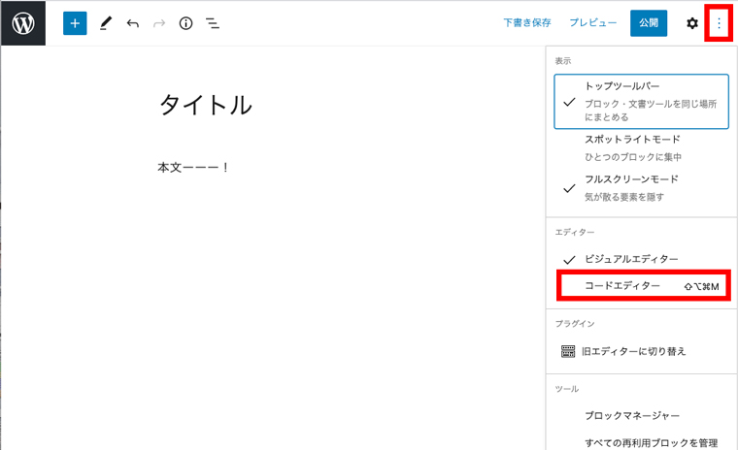Screen dimensions: 738x450
Task: Click the 本文ーーー！ paragraph block
Action: click(193, 168)
